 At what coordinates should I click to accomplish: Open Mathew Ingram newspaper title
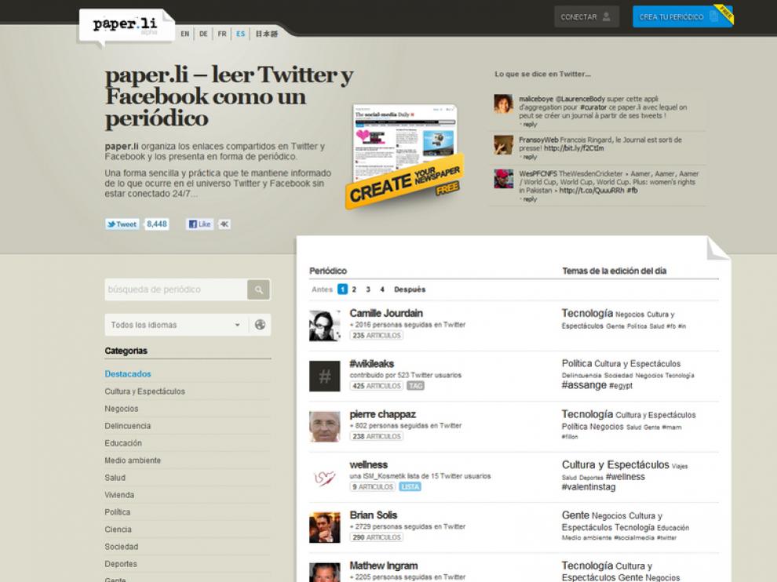pyautogui.click(x=384, y=566)
